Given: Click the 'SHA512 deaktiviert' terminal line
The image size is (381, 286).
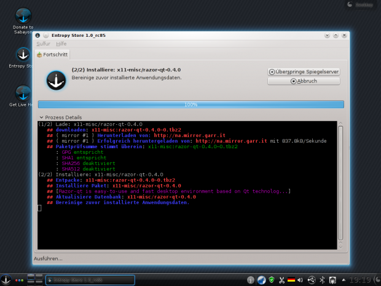Looking at the screenshot, I should tap(85, 169).
